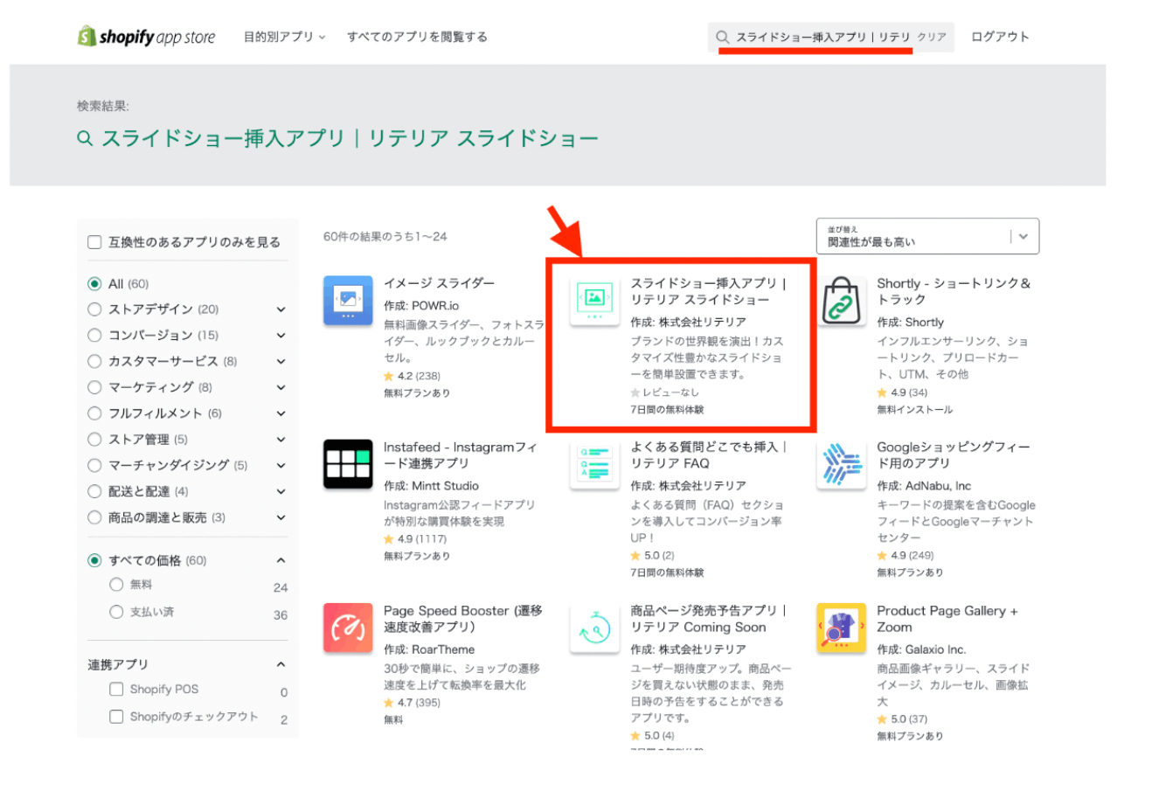Viewport: 1159px width, 798px height.
Task: Select the 無料 price radio button
Action: coord(116,585)
